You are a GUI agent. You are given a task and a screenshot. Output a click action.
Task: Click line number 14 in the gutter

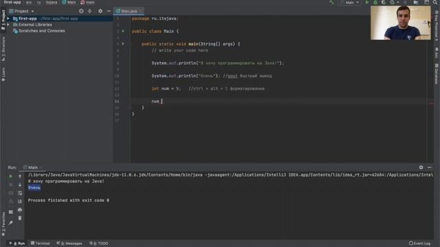(x=117, y=102)
